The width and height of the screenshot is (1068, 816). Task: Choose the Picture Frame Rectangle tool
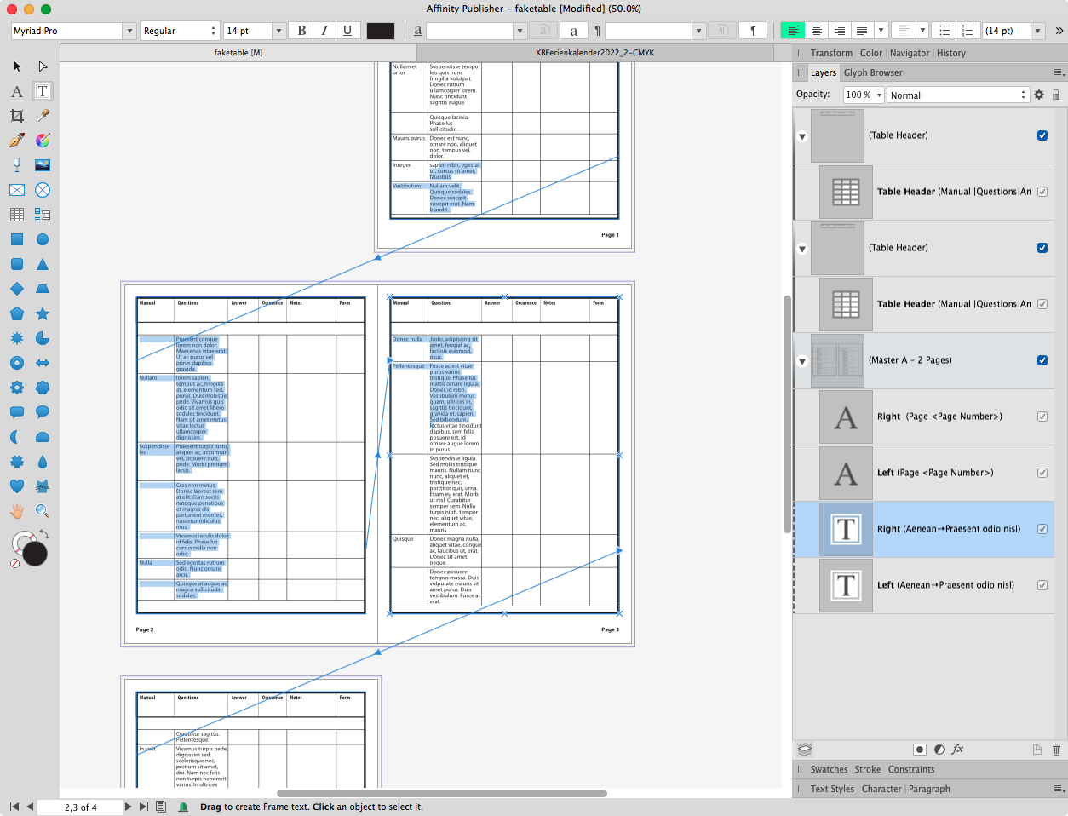[x=16, y=189]
